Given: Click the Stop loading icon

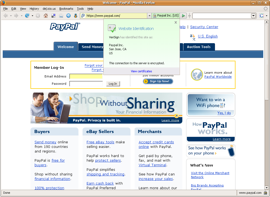Looking at the screenshot, I should point(38,16).
